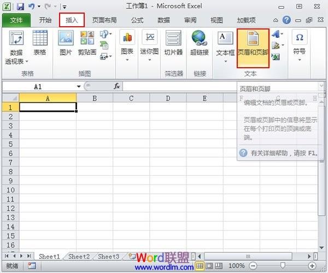The image size is (328, 273).
Task: Click the macro record icon in status bar
Action: [32, 266]
